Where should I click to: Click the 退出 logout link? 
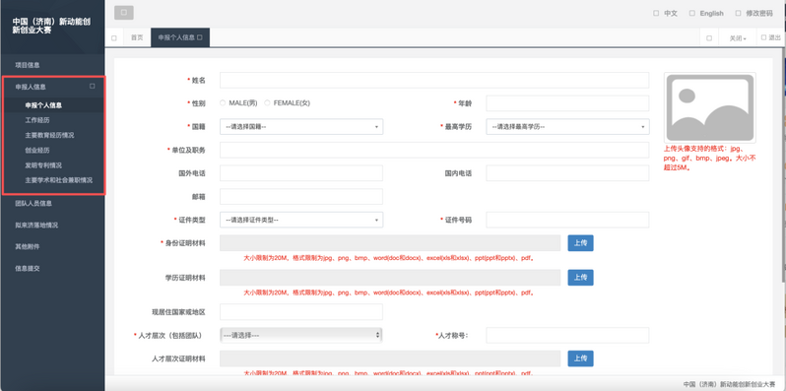[x=771, y=37]
